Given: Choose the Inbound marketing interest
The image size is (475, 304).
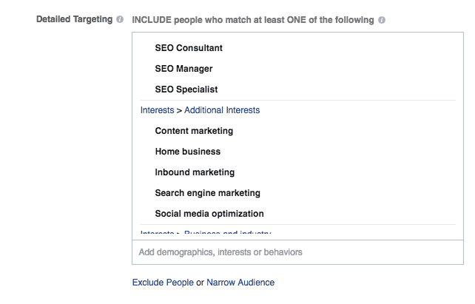Looking at the screenshot, I should tap(195, 172).
